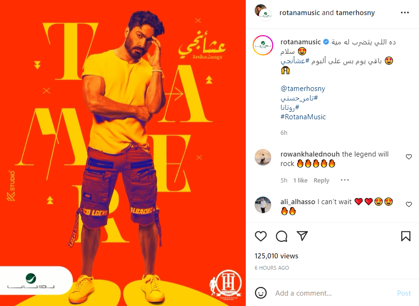
Task: Open rotanamusic profile picture in caption
Action: [x=263, y=45]
